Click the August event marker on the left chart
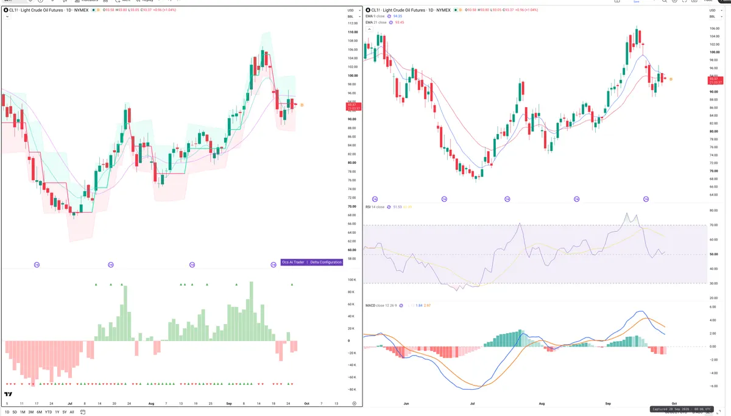Screen dimensions: 731x416 tap(192, 264)
